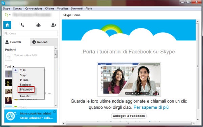Open the Contatti menu in menu bar
203x127 pixels.
pyautogui.click(x=18, y=8)
